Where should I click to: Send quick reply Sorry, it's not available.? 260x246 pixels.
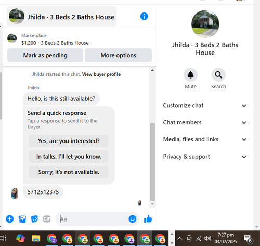click(x=69, y=172)
